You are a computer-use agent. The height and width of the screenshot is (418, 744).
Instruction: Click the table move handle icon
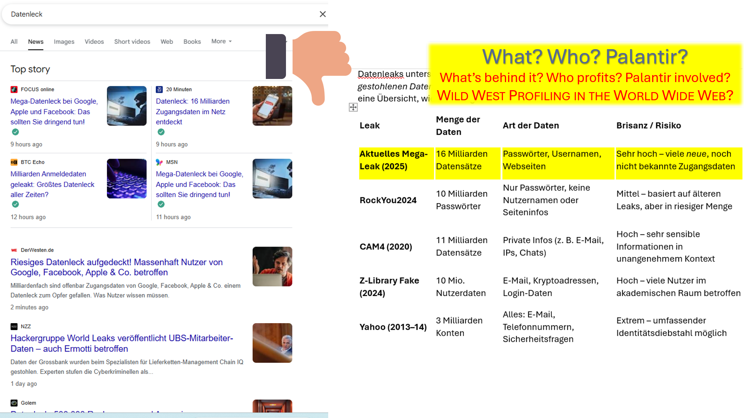[353, 107]
